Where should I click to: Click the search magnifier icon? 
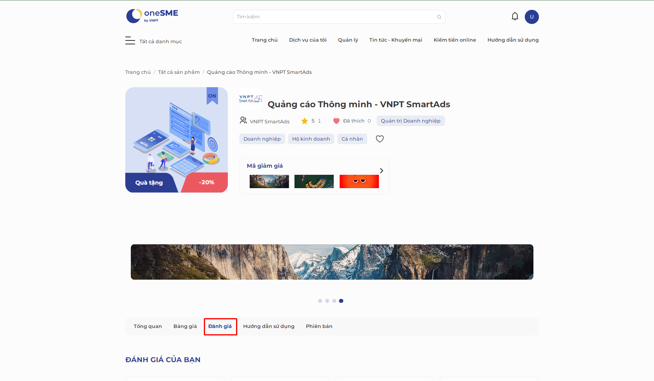pos(439,17)
